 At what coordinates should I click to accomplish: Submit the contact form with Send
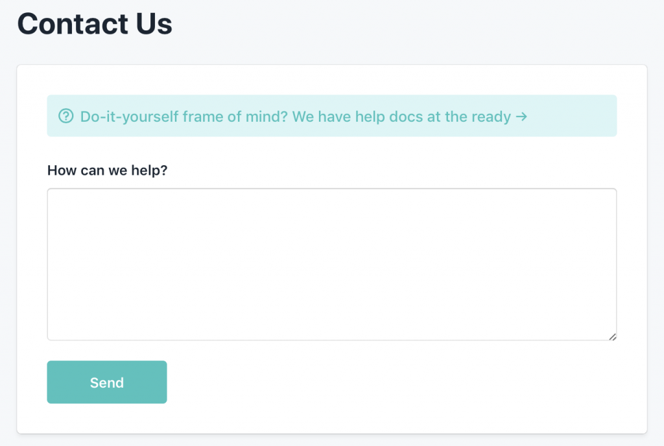coord(107,383)
